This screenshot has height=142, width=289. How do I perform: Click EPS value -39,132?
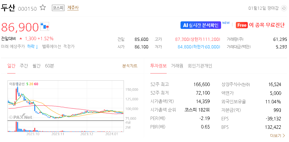pyautogui.click(x=274, y=119)
